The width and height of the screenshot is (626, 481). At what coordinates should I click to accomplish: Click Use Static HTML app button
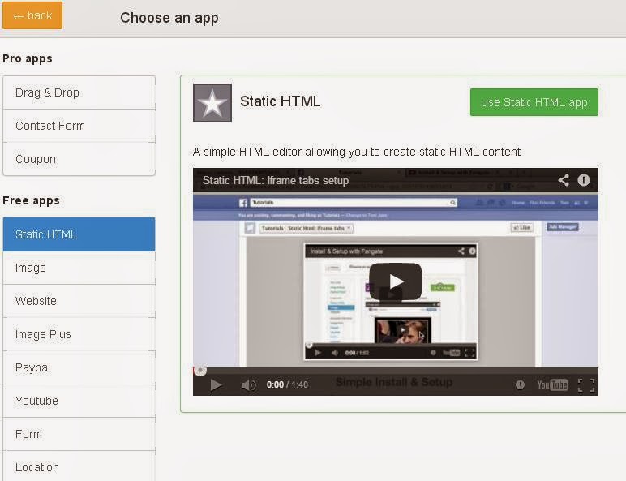534,102
